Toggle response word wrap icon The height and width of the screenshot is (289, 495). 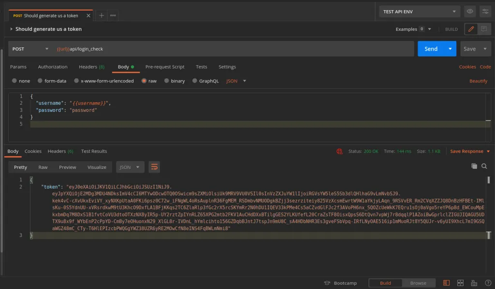tap(154, 167)
